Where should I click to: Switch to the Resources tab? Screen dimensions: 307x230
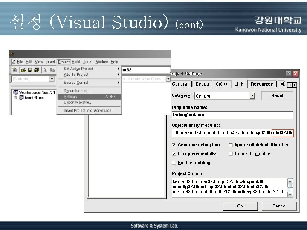coord(262,84)
